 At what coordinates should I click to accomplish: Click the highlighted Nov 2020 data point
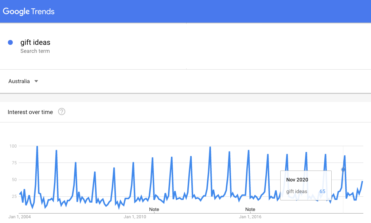(x=343, y=169)
